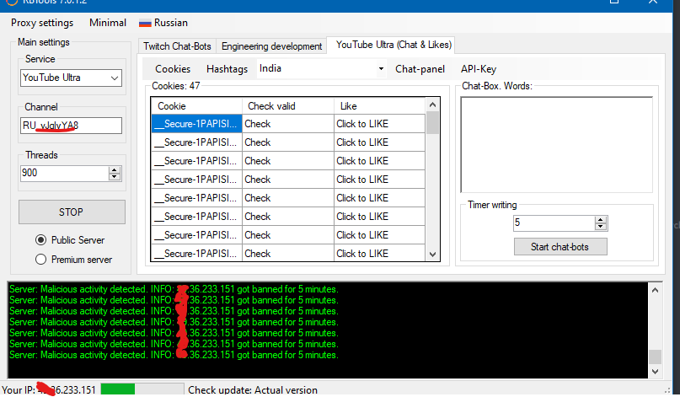Viewport: 680px width, 397px height.
Task: Click the Channel input field
Action: pos(72,126)
